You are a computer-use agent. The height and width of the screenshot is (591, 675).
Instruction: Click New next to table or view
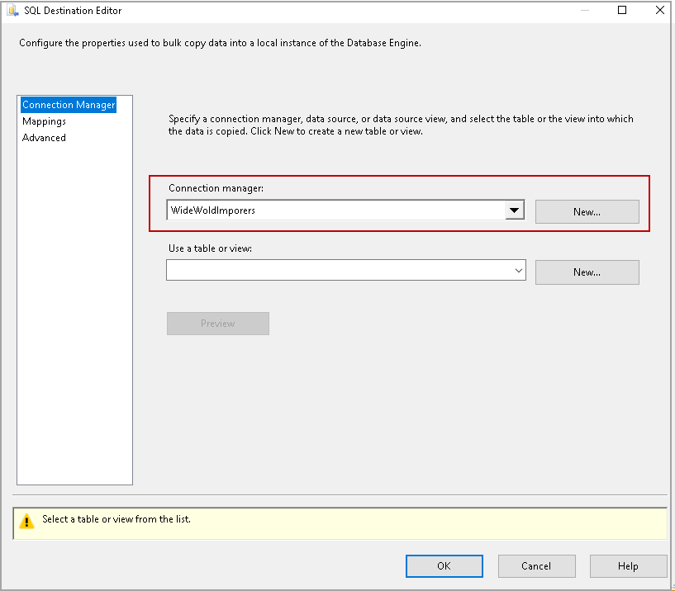click(587, 272)
